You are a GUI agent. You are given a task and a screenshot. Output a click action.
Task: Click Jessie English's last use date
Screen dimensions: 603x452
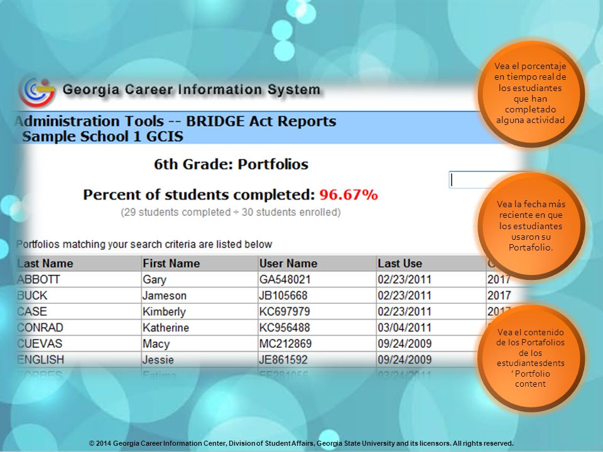[x=405, y=360]
